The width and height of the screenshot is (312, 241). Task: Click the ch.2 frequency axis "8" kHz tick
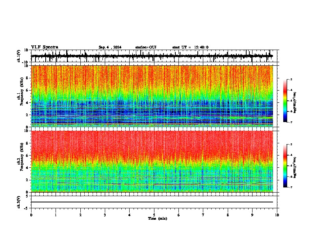tap(28, 143)
